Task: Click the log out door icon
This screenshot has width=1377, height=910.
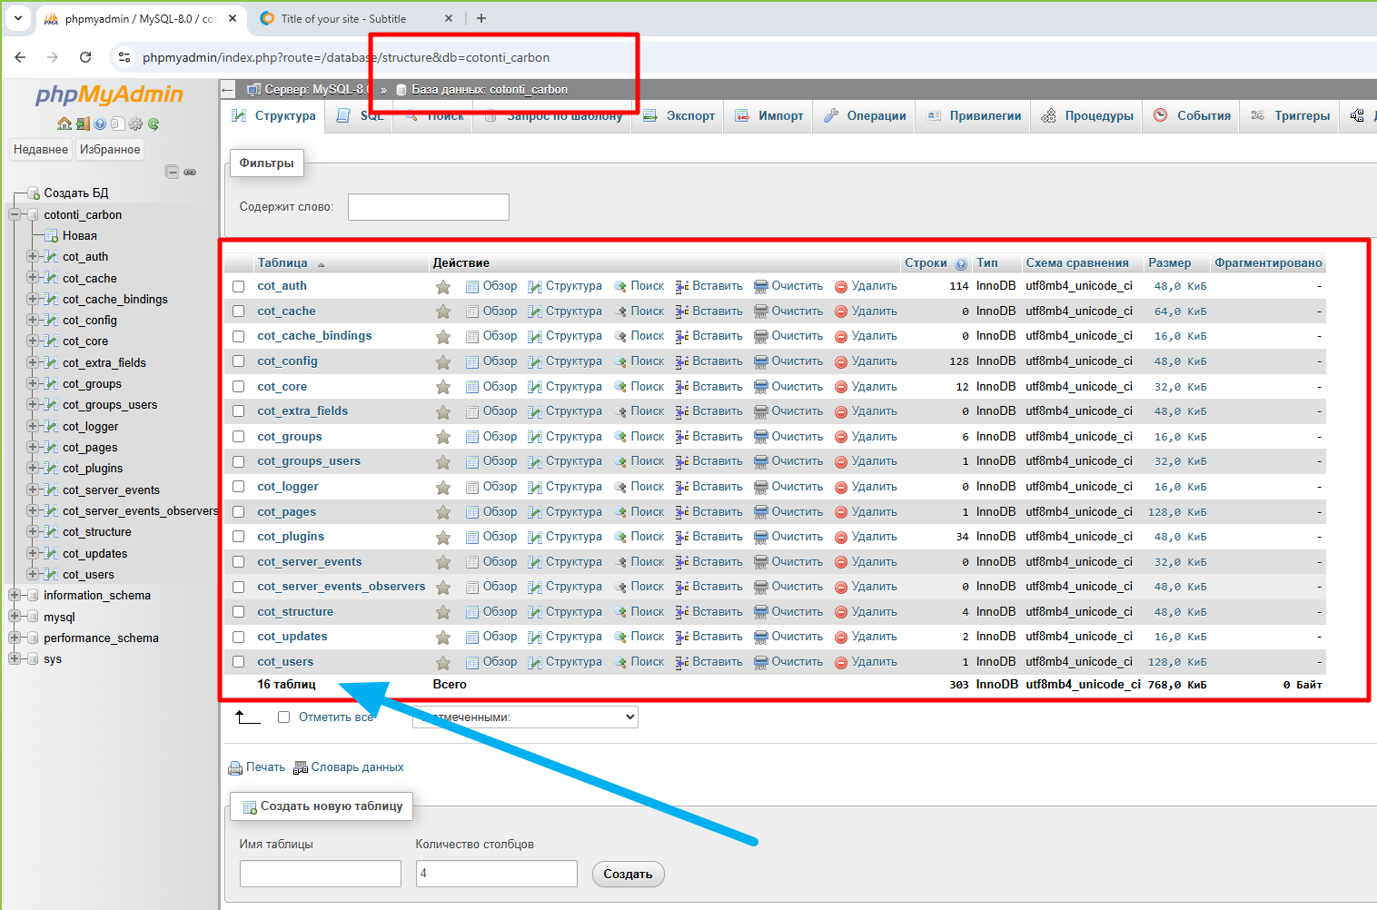Action: coord(83,124)
